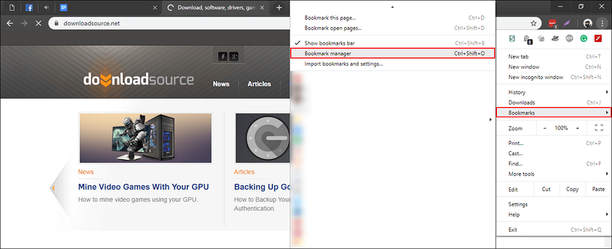Click the bookmark star in address bar
The height and width of the screenshot is (249, 612).
534,23
